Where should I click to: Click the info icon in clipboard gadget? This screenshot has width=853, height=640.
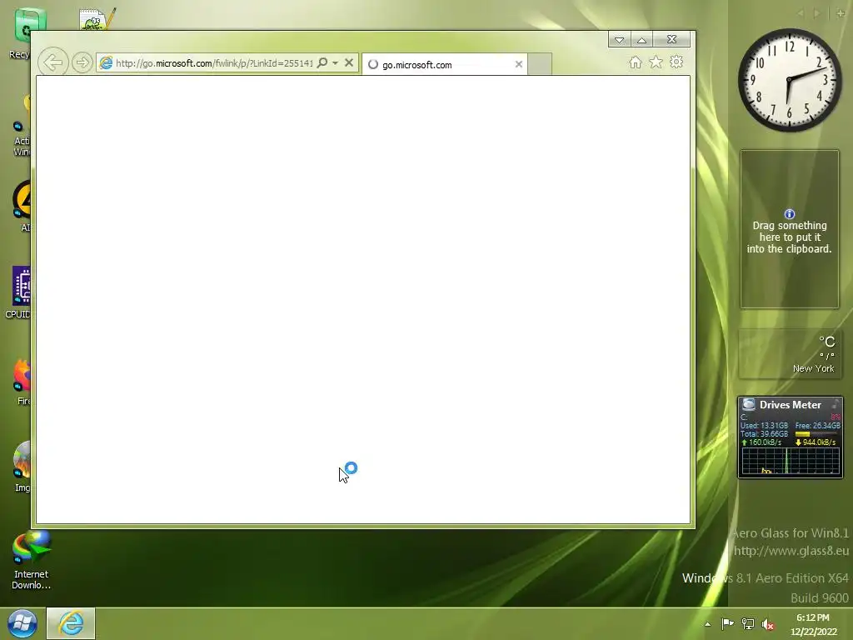[x=790, y=214]
